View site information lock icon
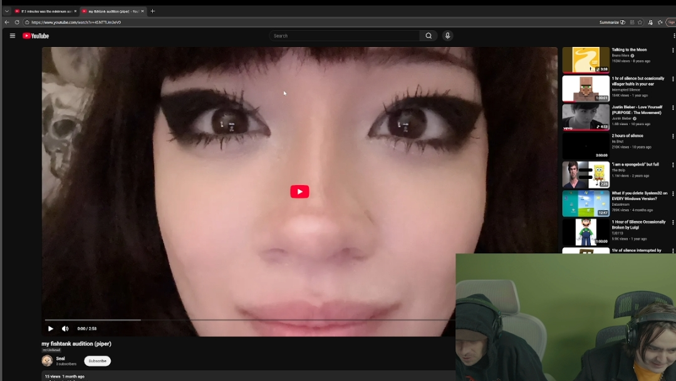 coord(27,22)
